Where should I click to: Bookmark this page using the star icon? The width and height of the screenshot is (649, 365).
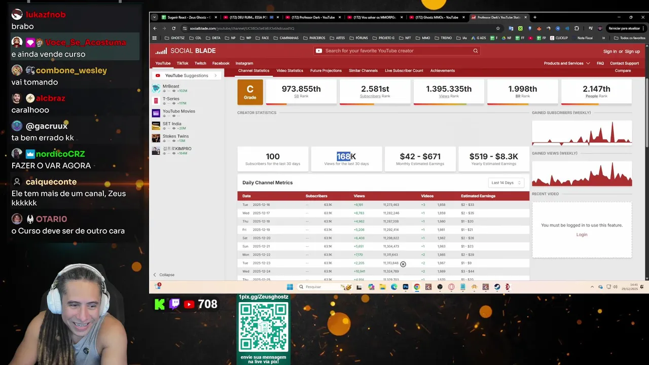tap(498, 28)
